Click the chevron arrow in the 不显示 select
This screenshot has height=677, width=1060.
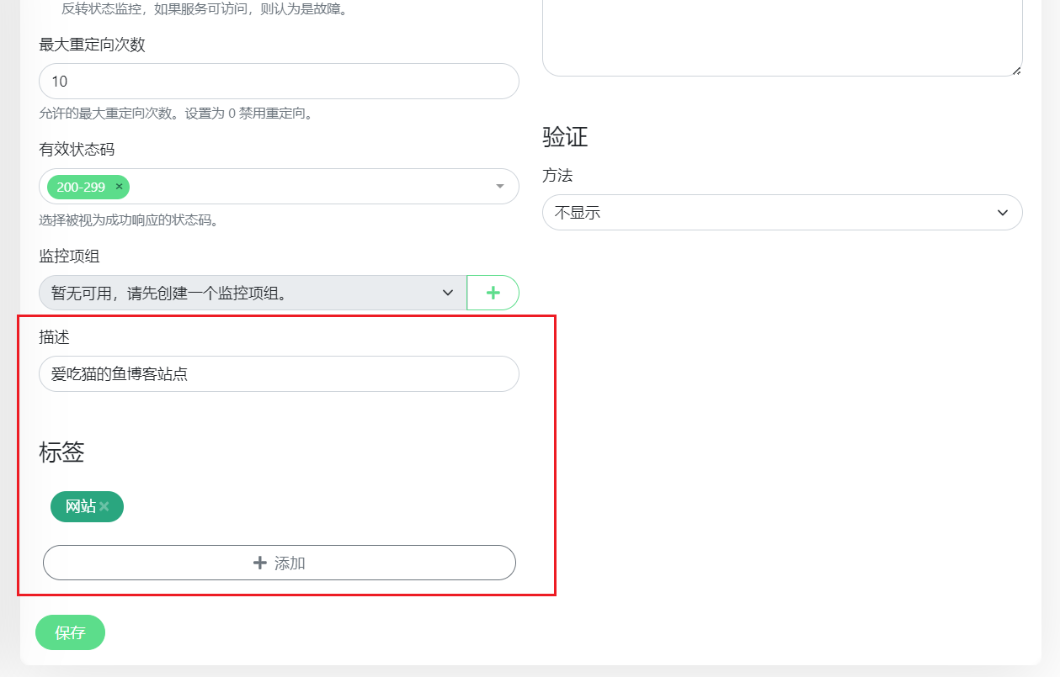click(x=1002, y=213)
